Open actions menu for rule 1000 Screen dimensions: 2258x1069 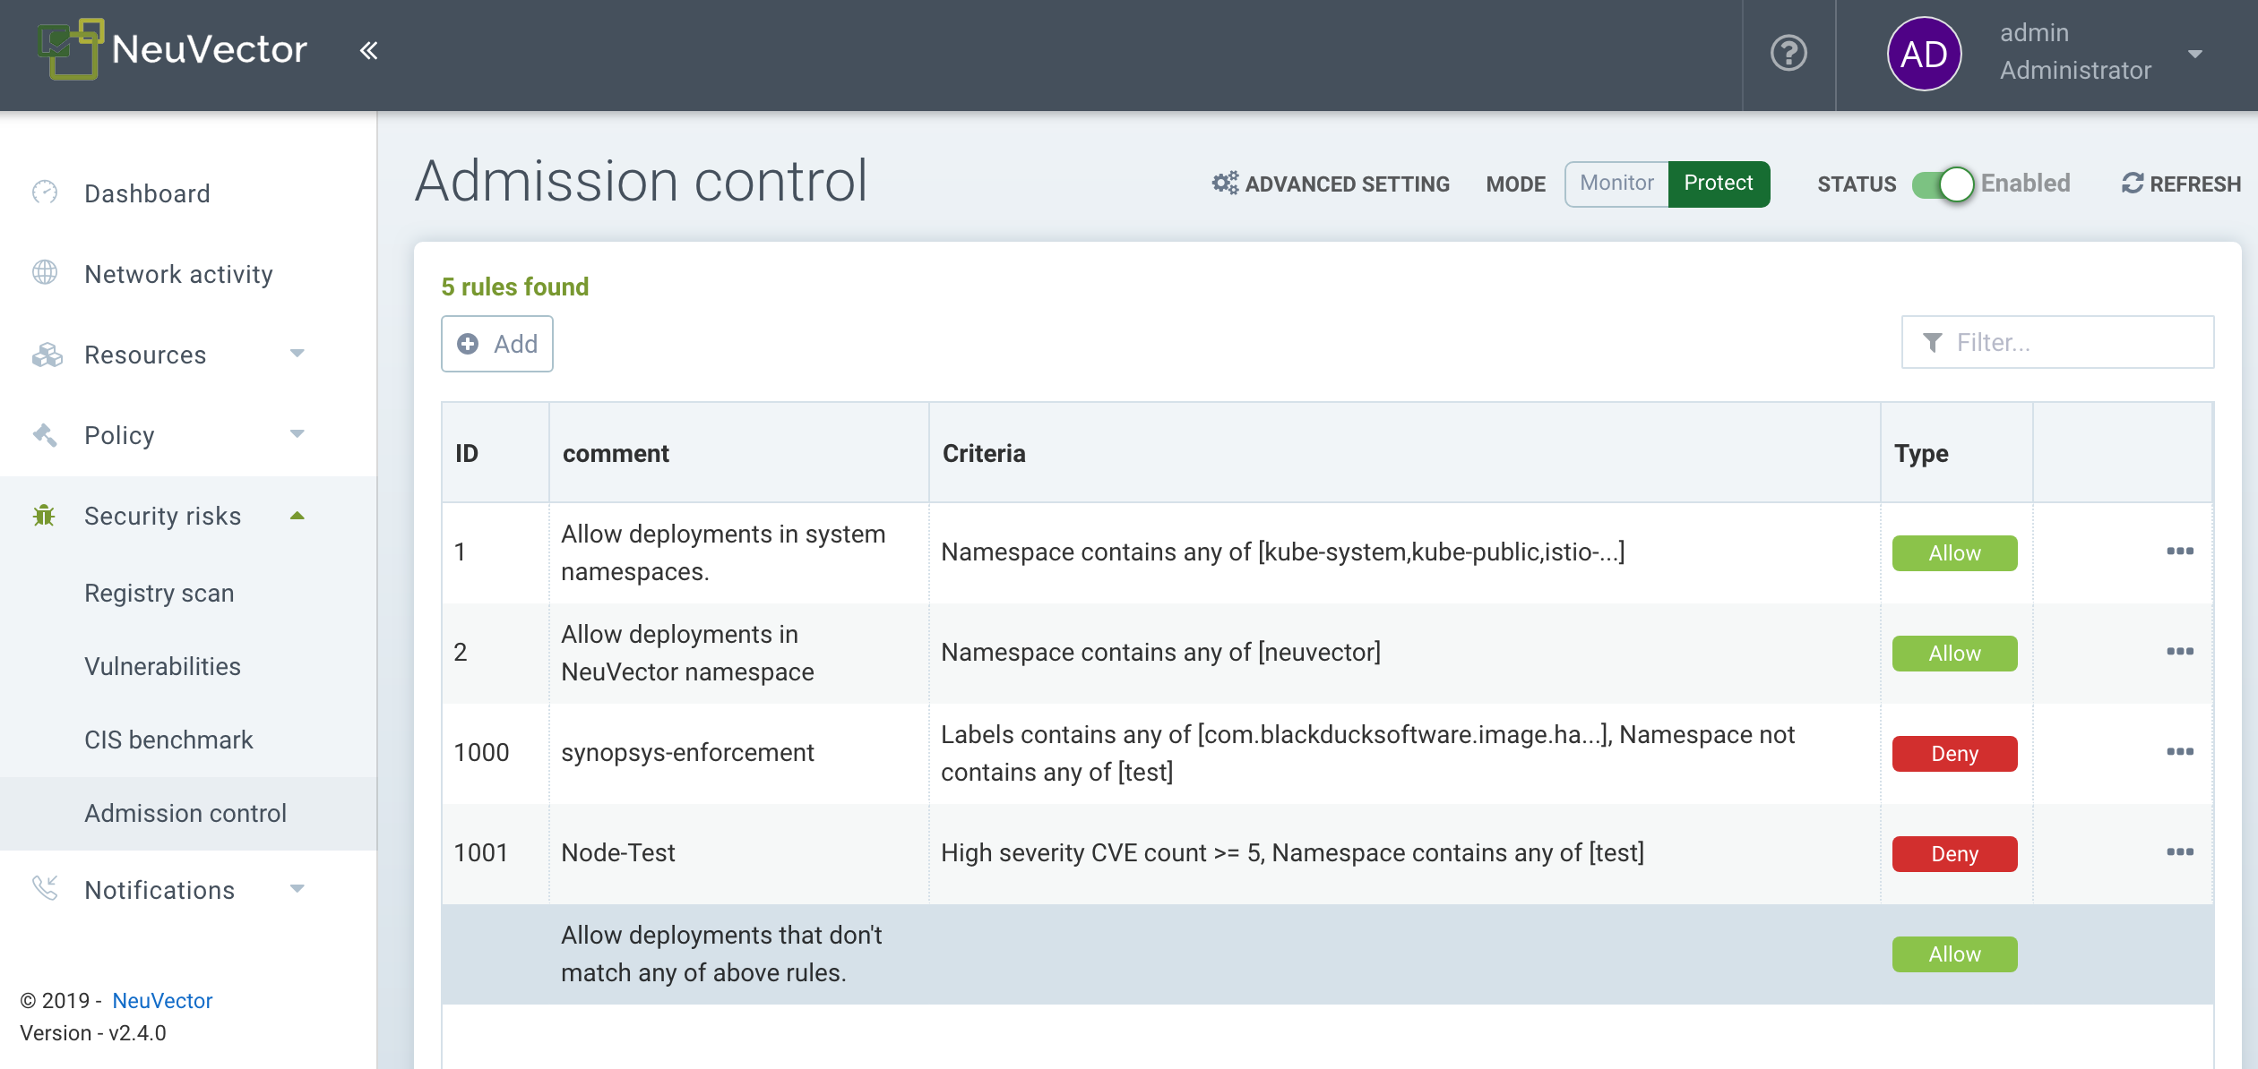point(2179,752)
